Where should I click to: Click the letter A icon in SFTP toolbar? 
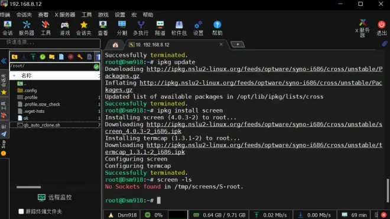pos(89,57)
